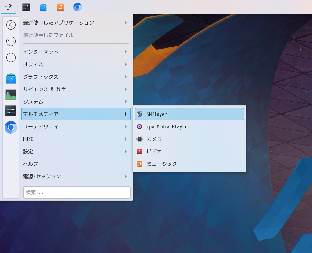The image size is (312, 253).
Task: Open the マルチメディア category
Action: pos(76,114)
